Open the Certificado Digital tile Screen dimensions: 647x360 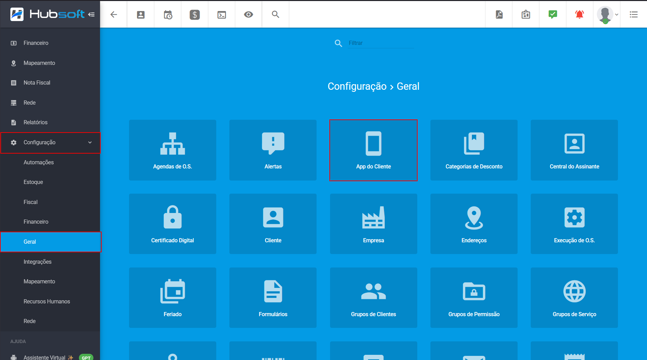coord(172,224)
